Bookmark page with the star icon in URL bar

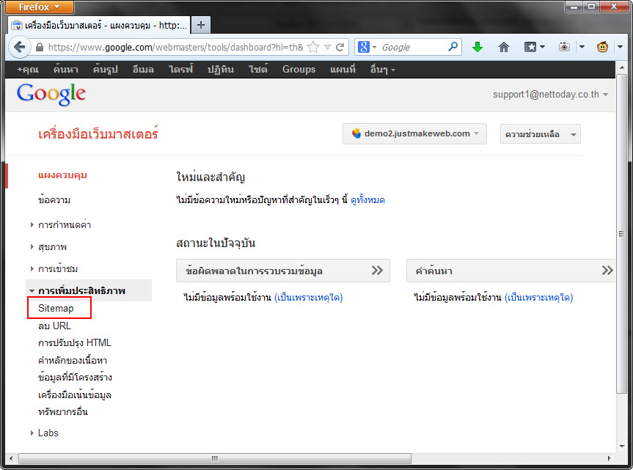pyautogui.click(x=313, y=47)
